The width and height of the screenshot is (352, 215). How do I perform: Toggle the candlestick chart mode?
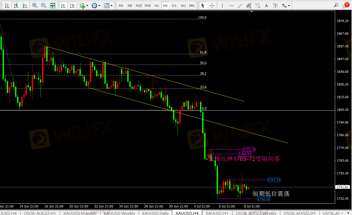click(x=16, y=5)
